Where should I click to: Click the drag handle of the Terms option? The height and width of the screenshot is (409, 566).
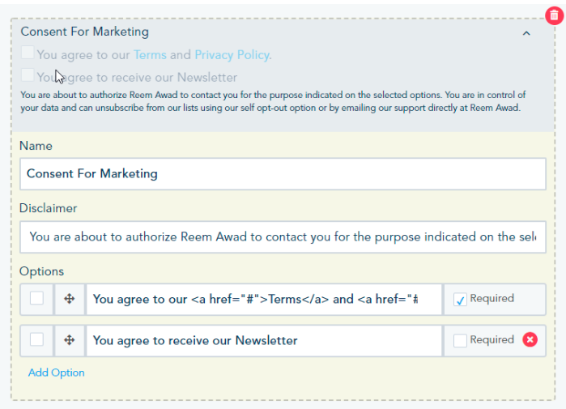pyautogui.click(x=70, y=299)
